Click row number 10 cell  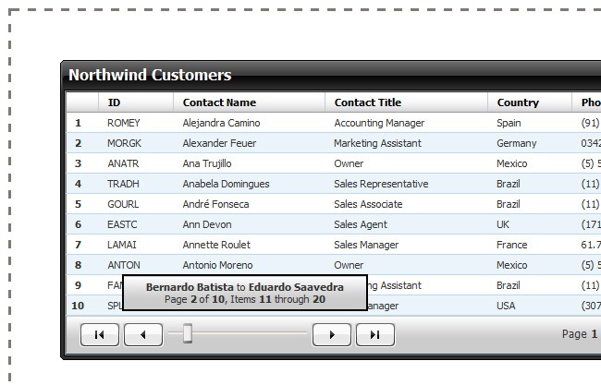pyautogui.click(x=78, y=306)
